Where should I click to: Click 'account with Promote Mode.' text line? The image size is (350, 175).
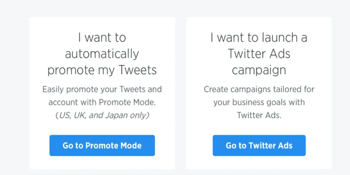(102, 102)
